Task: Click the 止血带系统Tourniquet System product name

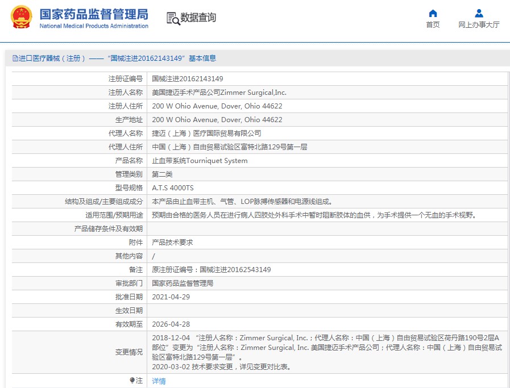Action: point(200,161)
